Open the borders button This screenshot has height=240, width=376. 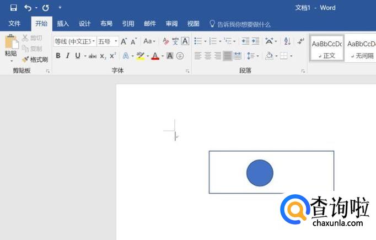pyautogui.click(x=284, y=56)
